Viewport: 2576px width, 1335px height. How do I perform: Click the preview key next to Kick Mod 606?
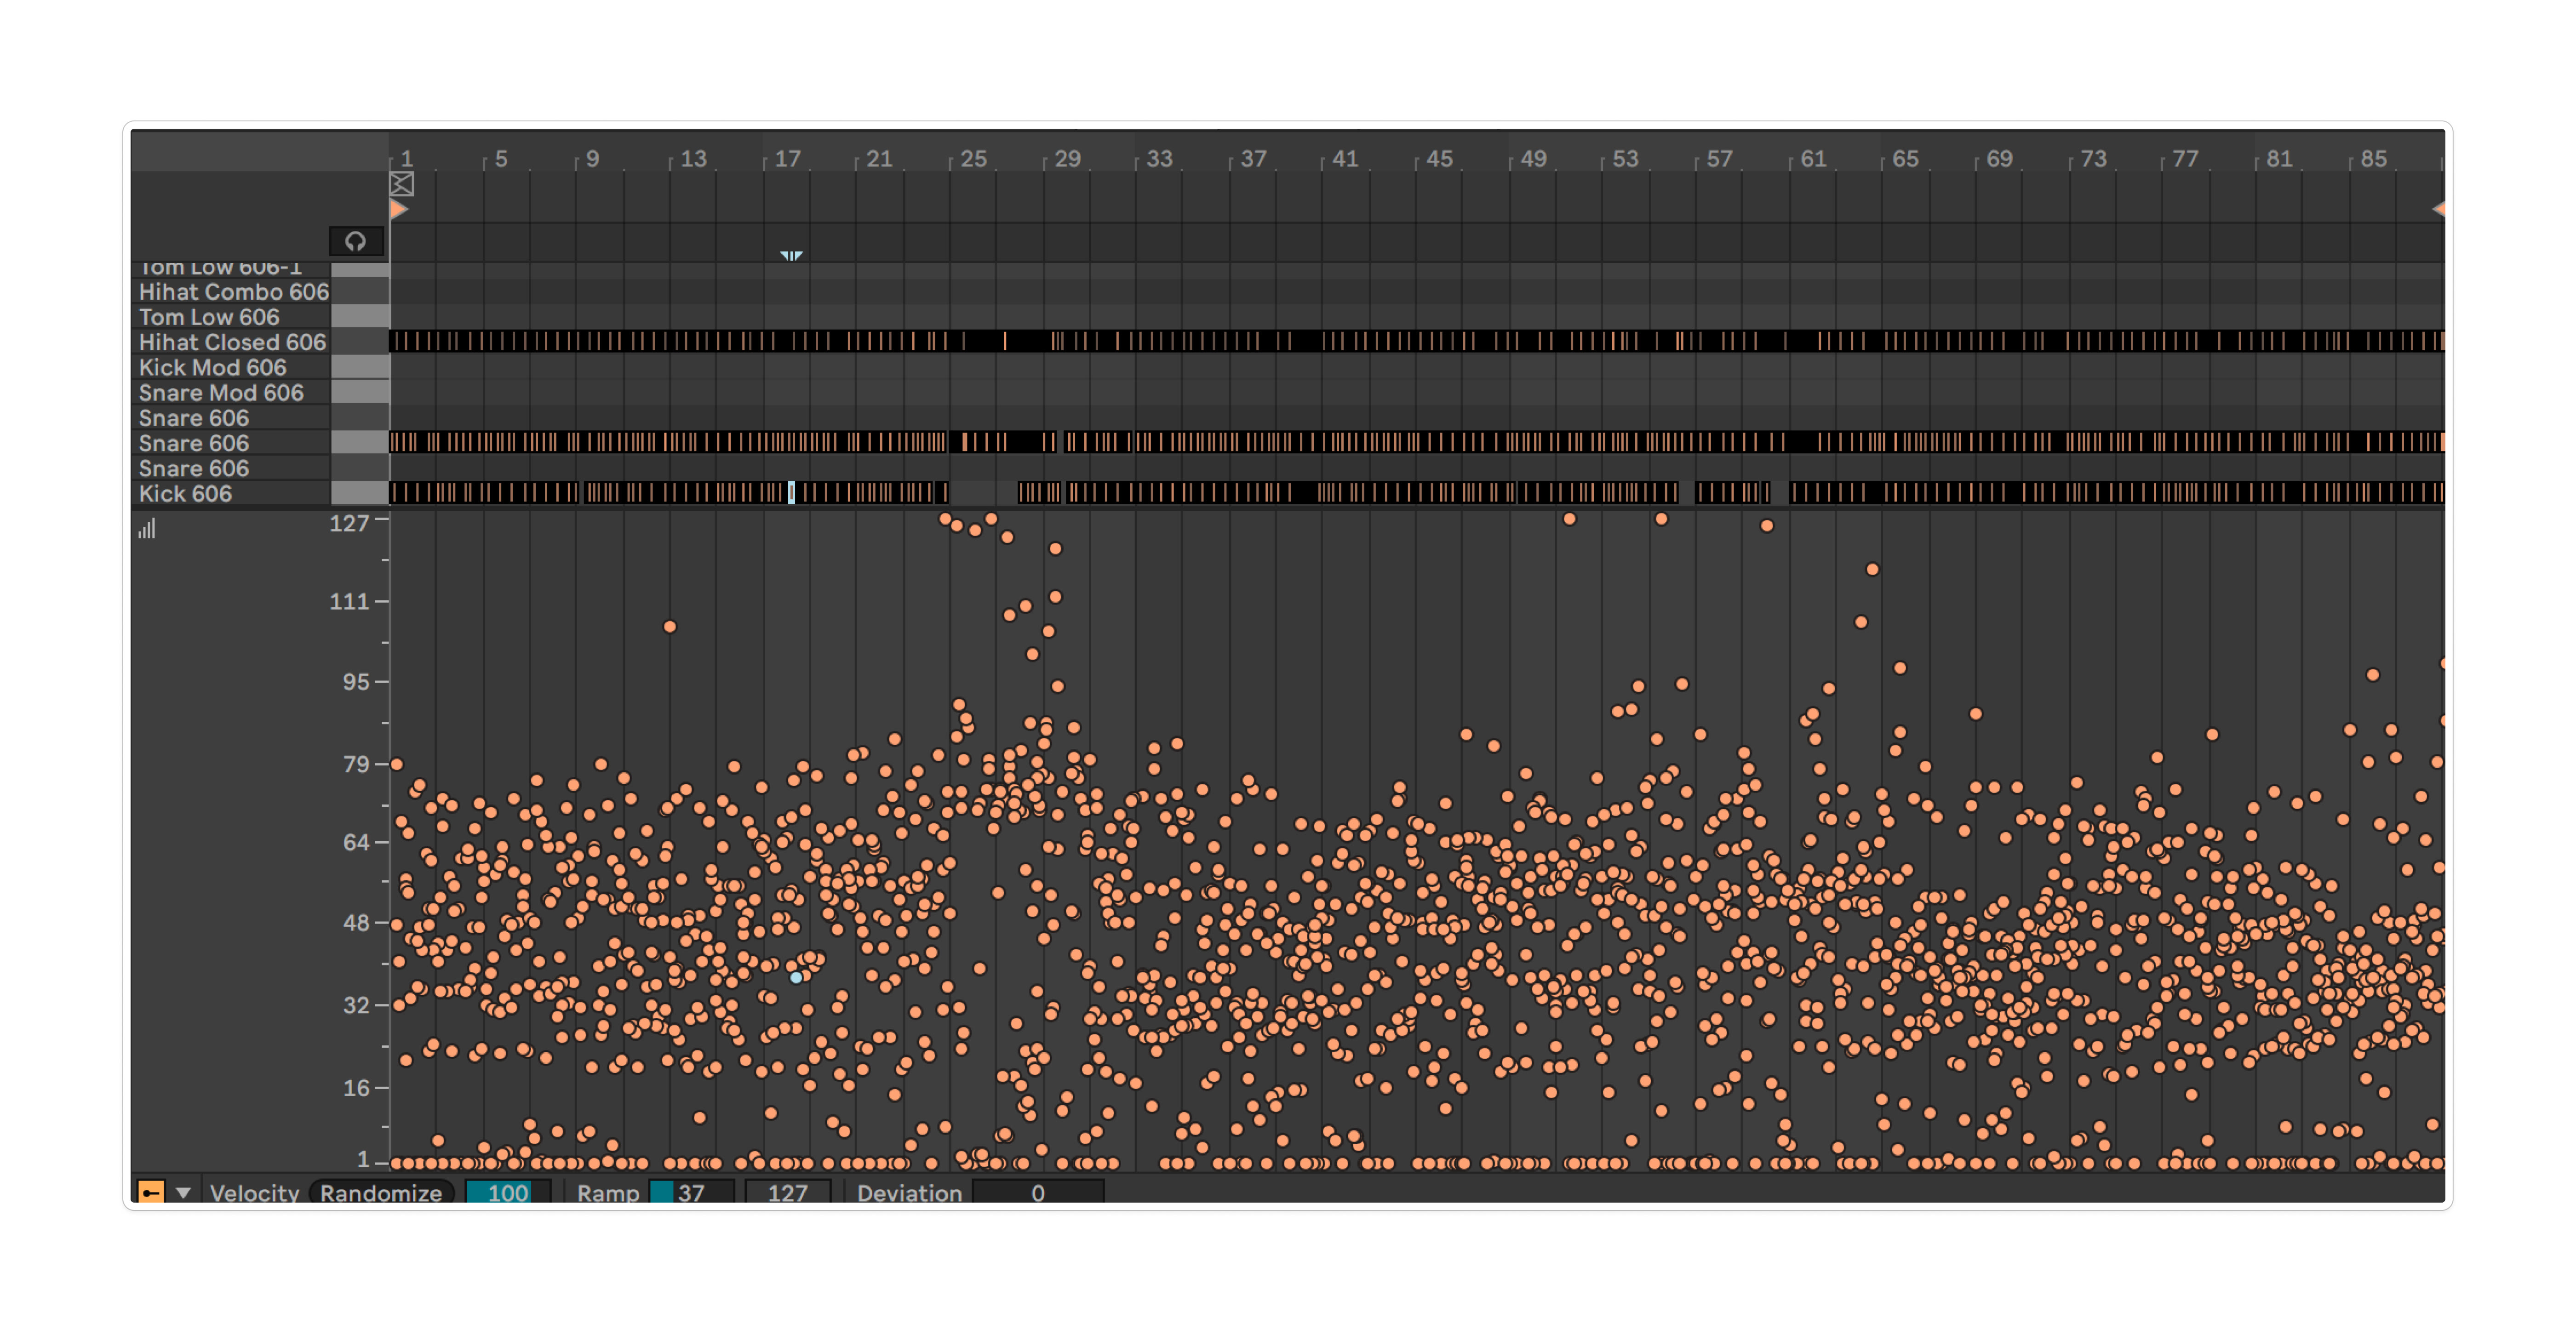tap(360, 367)
